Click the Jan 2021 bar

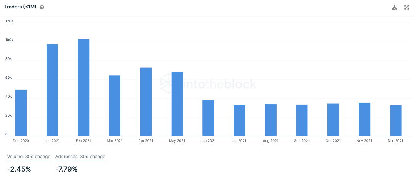tap(52, 90)
